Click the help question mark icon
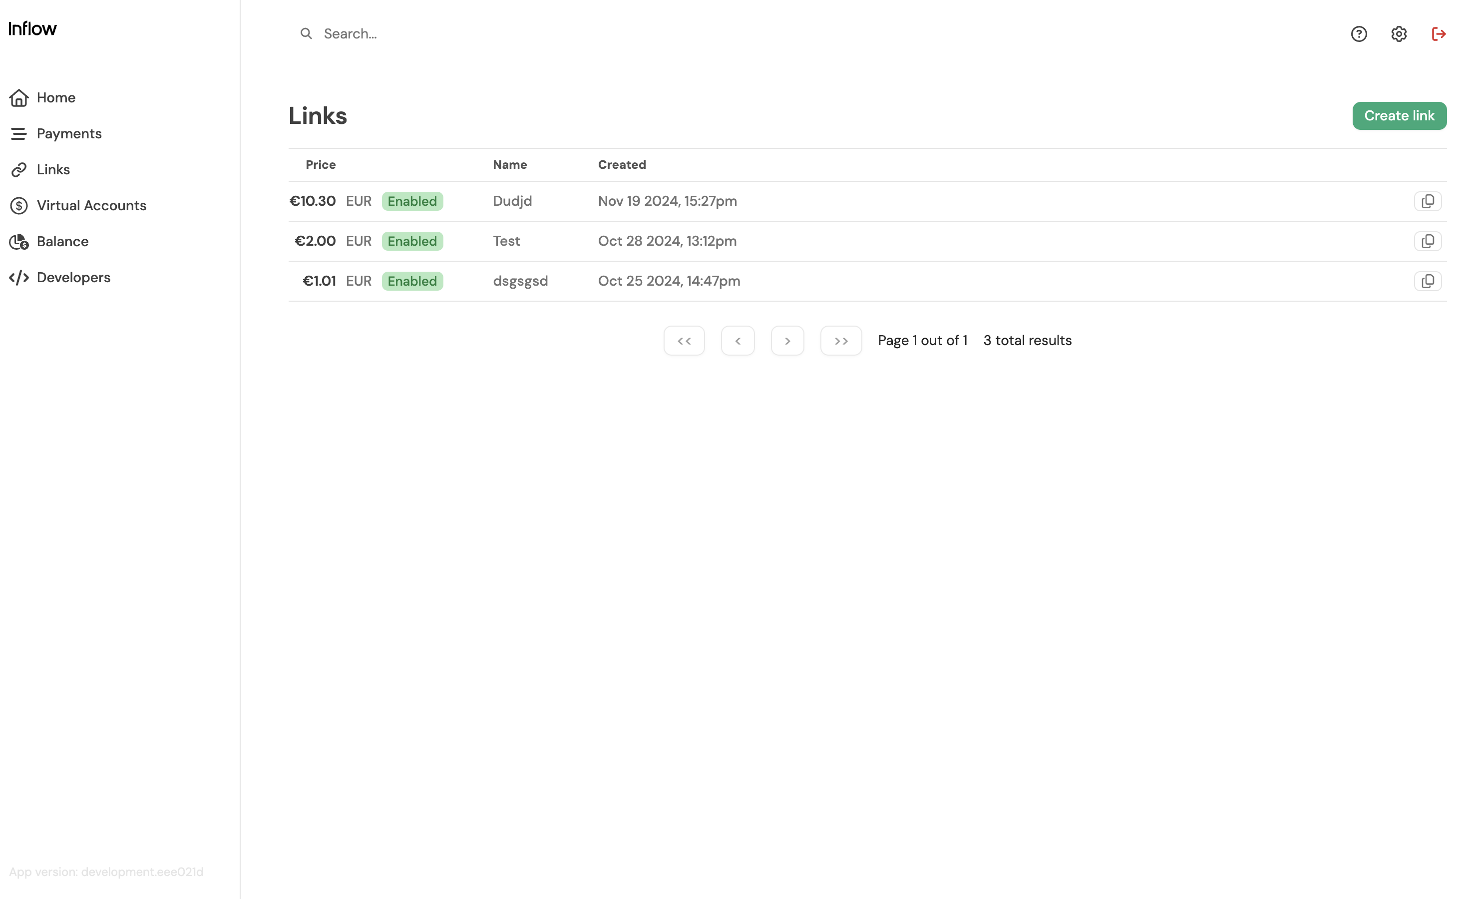1476x899 pixels. [x=1359, y=33]
